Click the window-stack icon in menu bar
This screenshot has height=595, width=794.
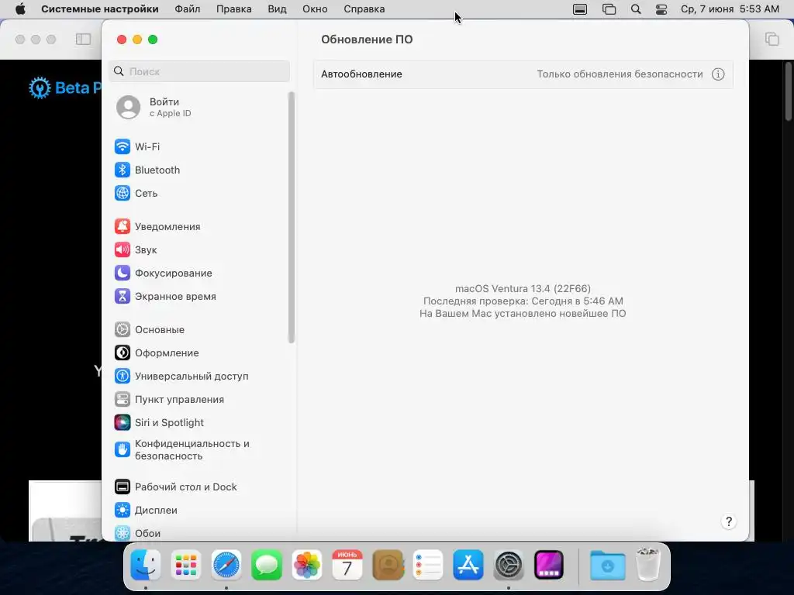pos(609,9)
